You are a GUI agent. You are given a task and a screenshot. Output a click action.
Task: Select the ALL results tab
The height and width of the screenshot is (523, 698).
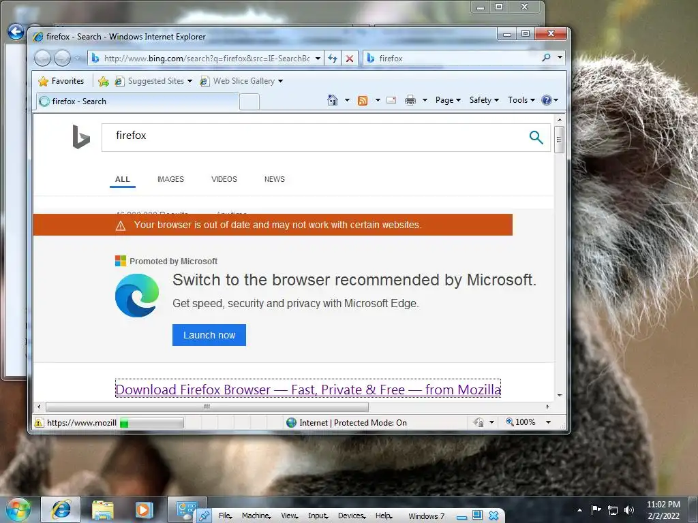tap(123, 179)
